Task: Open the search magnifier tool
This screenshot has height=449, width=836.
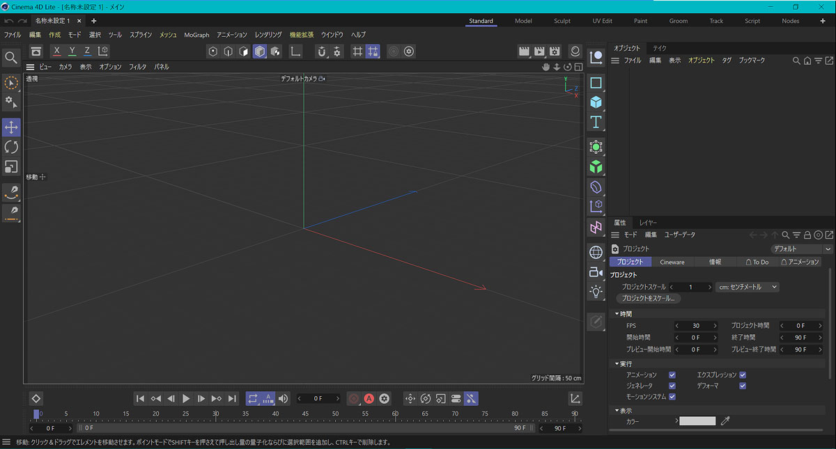Action: (x=11, y=58)
